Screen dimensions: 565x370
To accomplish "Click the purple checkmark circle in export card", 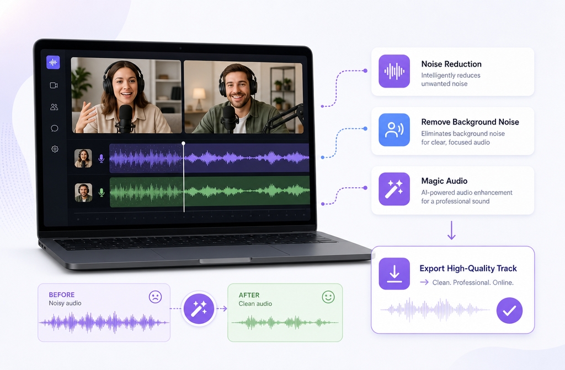I will (x=509, y=311).
